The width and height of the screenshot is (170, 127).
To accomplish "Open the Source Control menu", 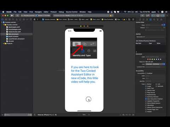I will point(72,12).
